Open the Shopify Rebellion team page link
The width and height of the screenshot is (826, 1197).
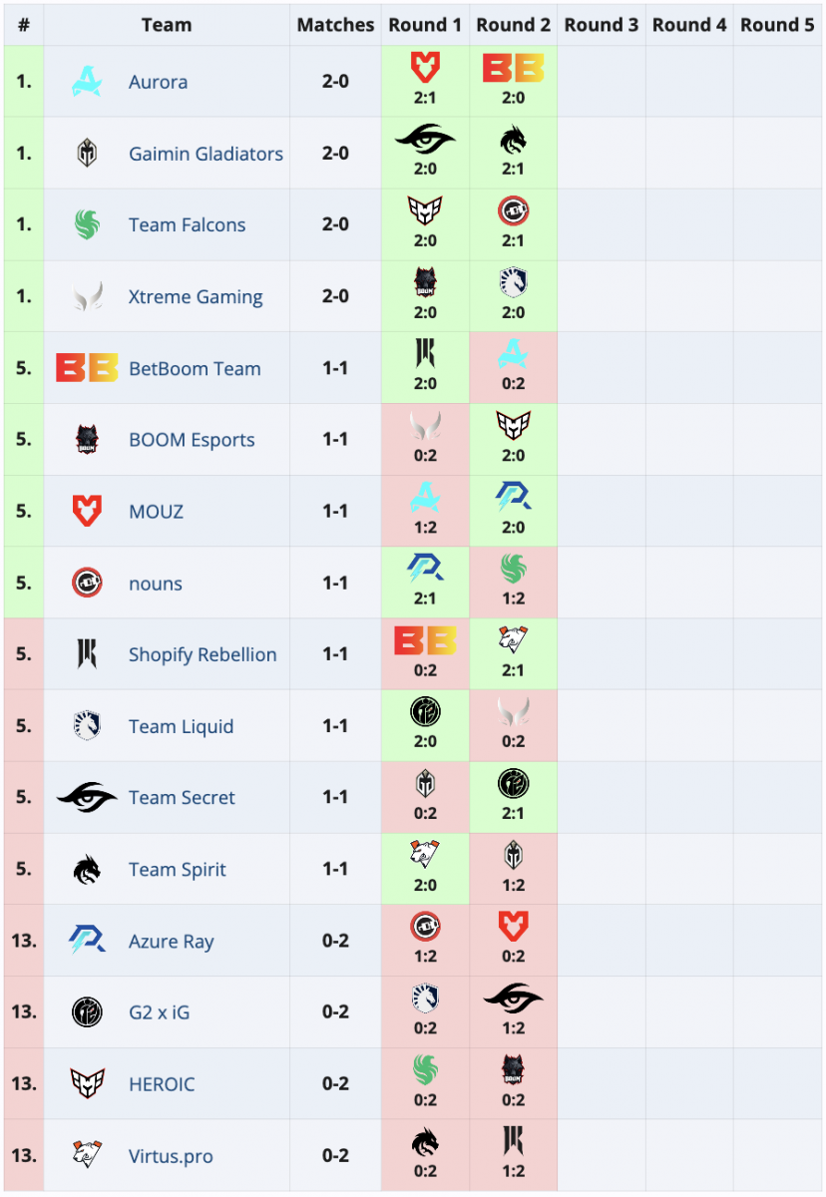[203, 655]
